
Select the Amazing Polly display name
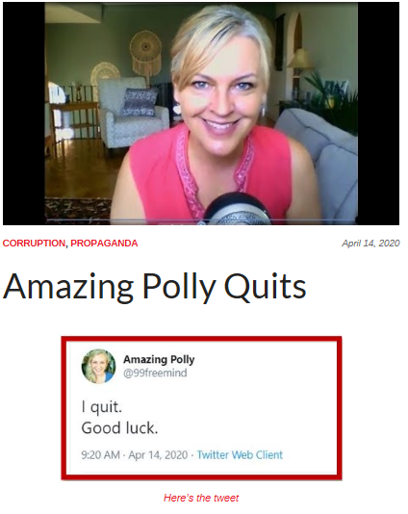[159, 360]
